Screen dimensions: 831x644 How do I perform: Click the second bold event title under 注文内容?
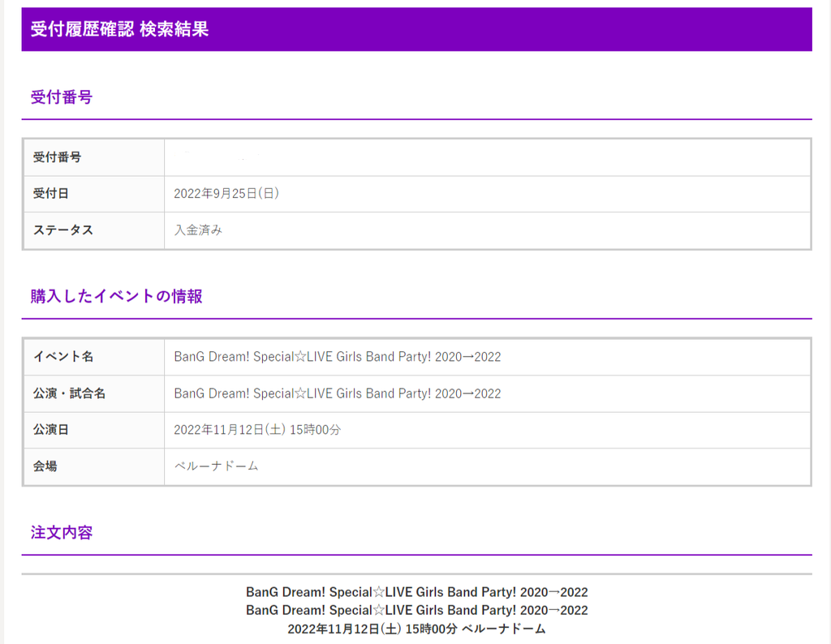416,610
